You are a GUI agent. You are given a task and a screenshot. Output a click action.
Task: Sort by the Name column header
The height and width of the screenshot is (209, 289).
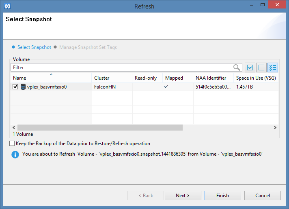[51, 78]
